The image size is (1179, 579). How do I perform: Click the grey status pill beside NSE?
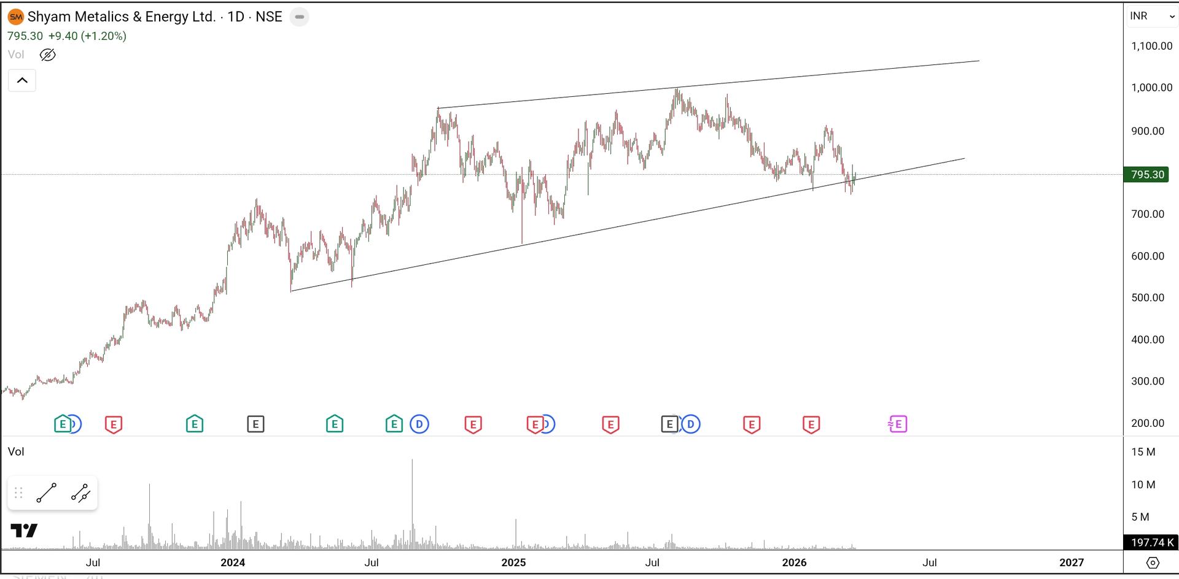click(x=299, y=17)
